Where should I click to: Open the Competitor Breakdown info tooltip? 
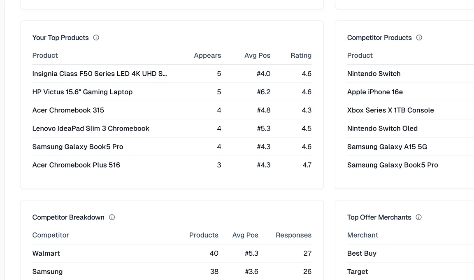point(112,217)
